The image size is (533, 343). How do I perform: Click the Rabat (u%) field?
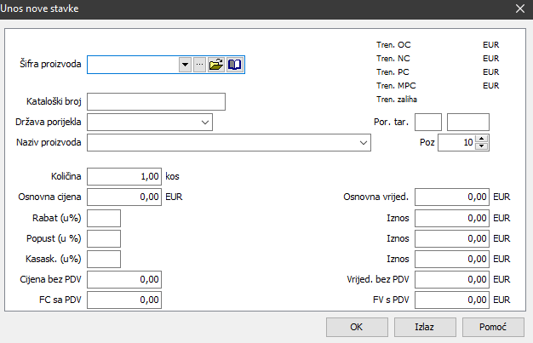[104, 218]
